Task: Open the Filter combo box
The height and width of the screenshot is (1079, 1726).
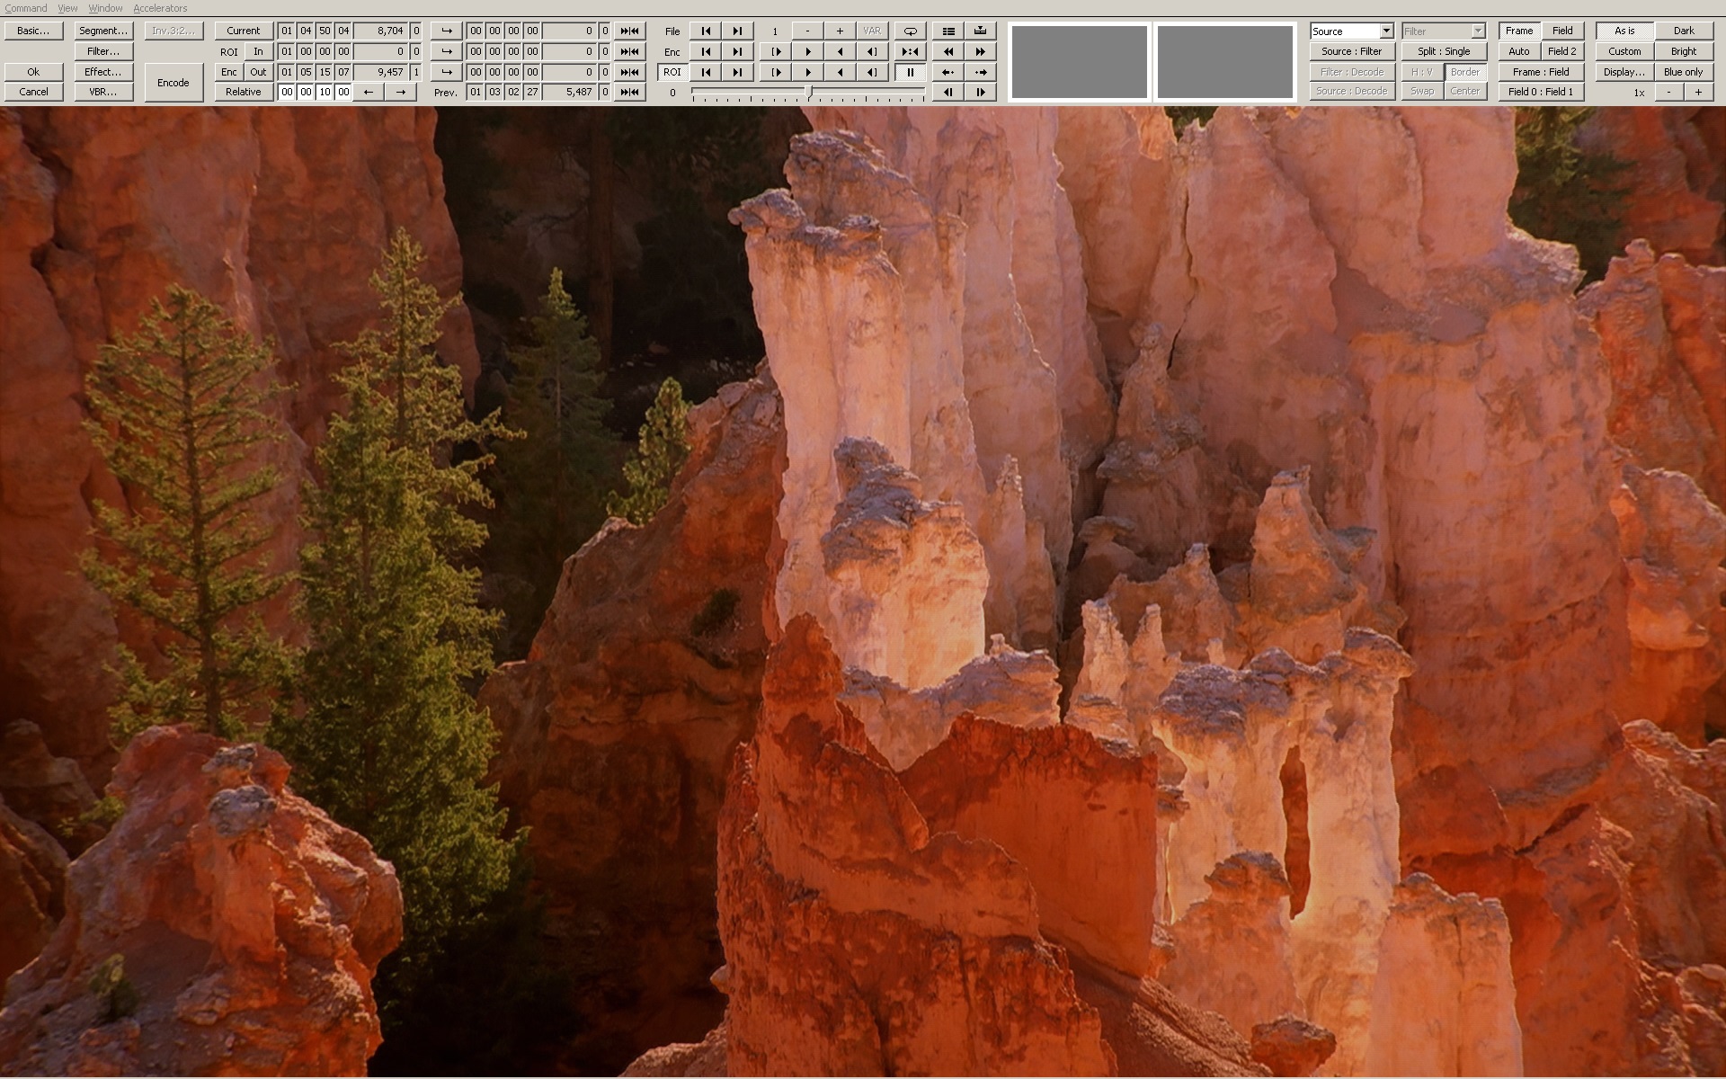Action: pyautogui.click(x=1477, y=31)
